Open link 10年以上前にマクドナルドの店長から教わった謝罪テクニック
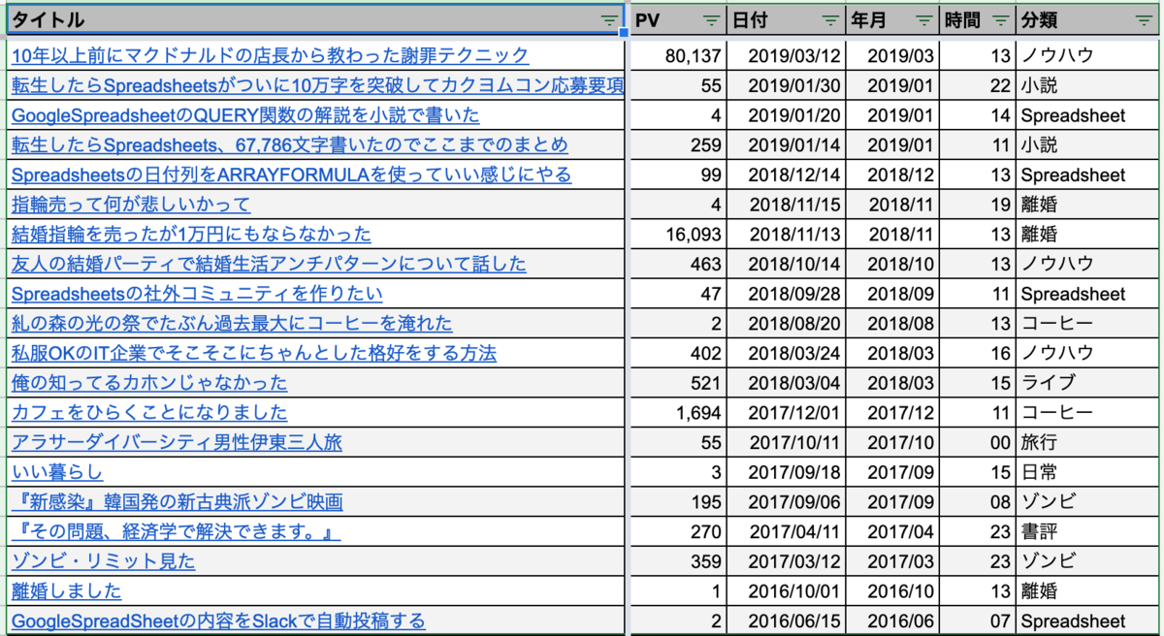Screen dimensions: 1164x636 [271, 55]
